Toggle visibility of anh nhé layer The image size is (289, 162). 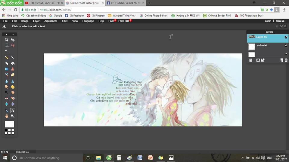click(x=286, y=45)
